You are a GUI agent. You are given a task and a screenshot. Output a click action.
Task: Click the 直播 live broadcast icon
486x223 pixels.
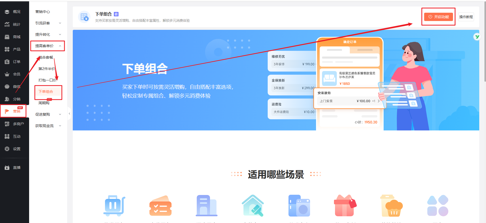pos(7,168)
